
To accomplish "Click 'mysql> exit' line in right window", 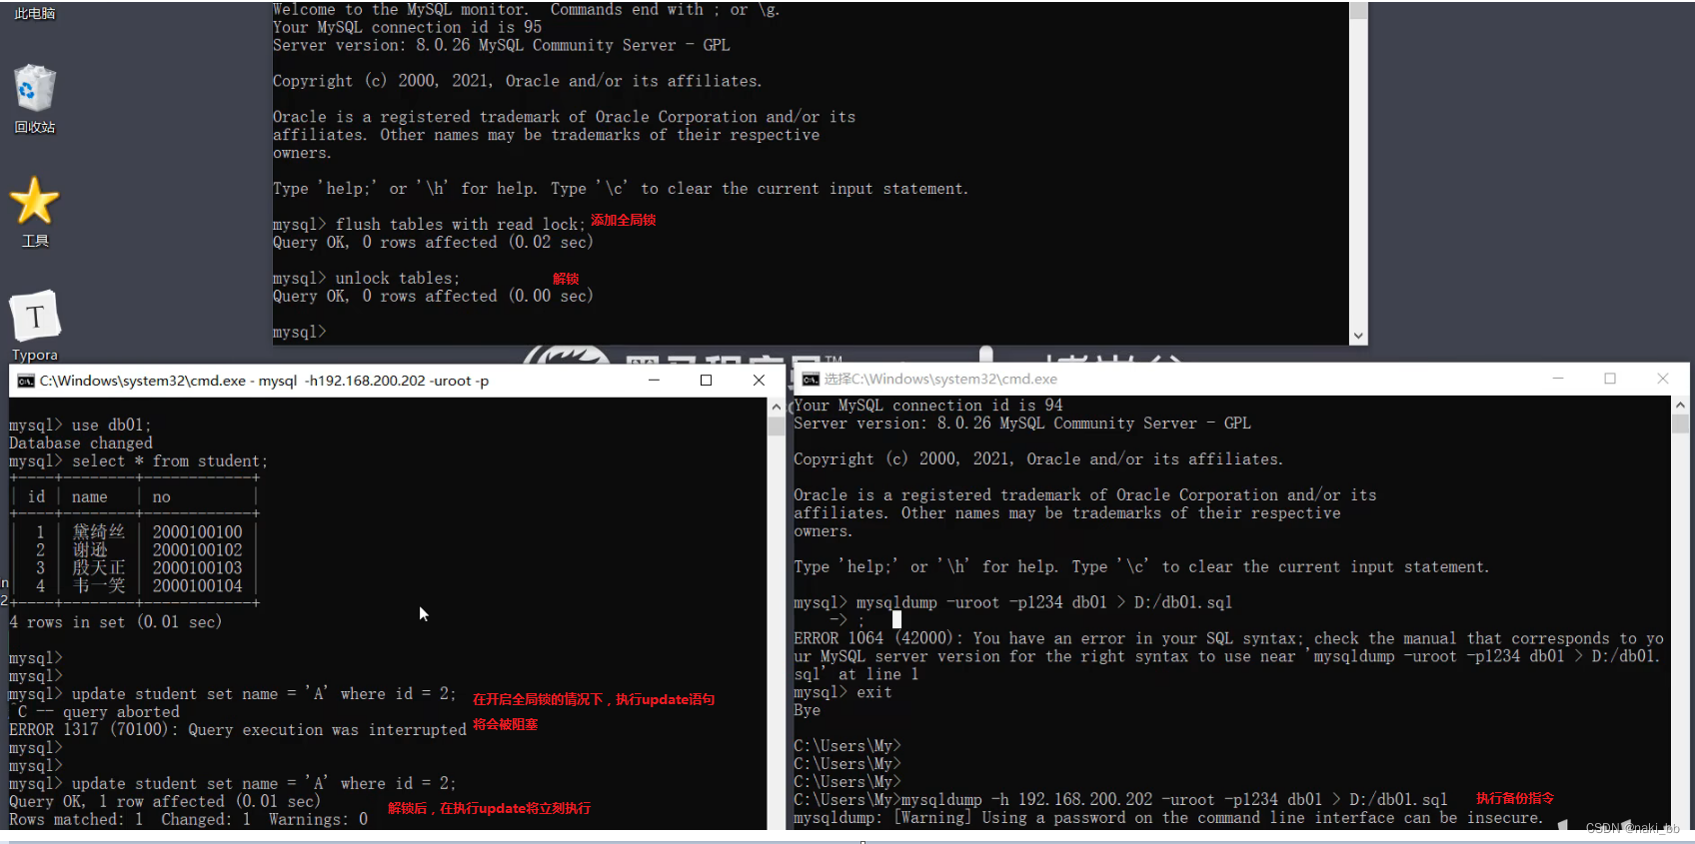I will pos(843,692).
